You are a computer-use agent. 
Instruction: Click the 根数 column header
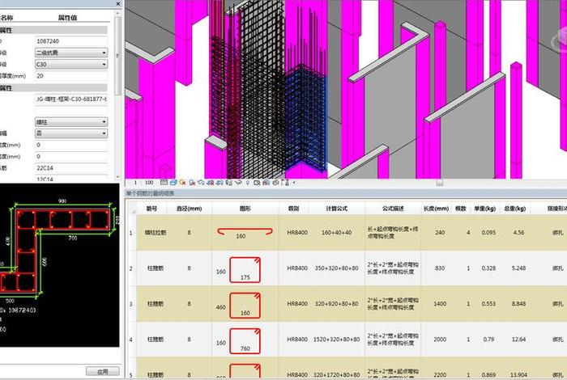click(x=460, y=209)
